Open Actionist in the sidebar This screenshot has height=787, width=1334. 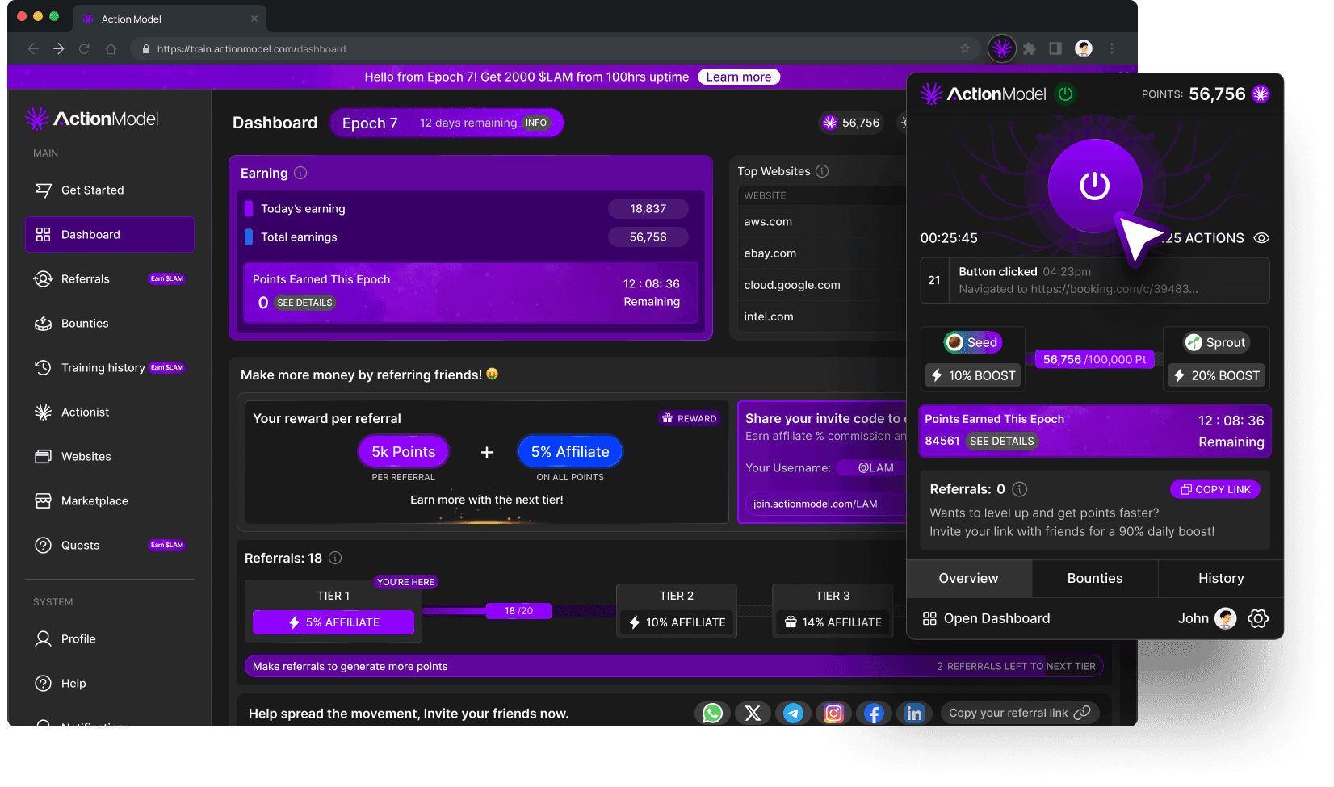tap(110, 412)
